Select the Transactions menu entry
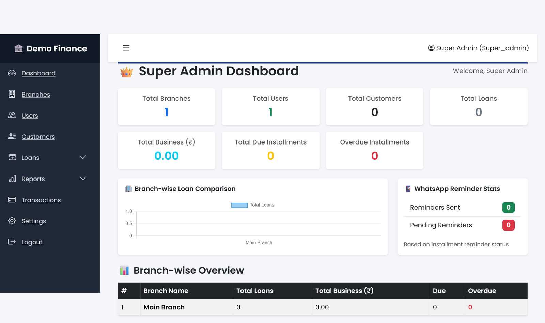 click(41, 200)
